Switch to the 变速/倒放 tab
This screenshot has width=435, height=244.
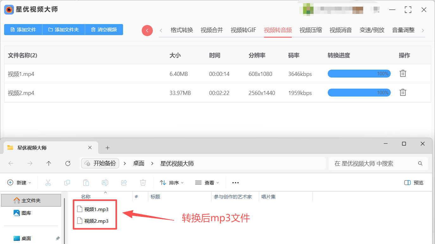pos(372,30)
